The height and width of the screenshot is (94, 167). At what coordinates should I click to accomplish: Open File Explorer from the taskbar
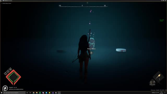click(37, 93)
